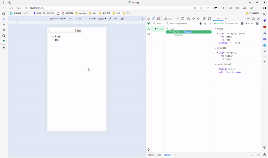Collapse the setup section

215,29
